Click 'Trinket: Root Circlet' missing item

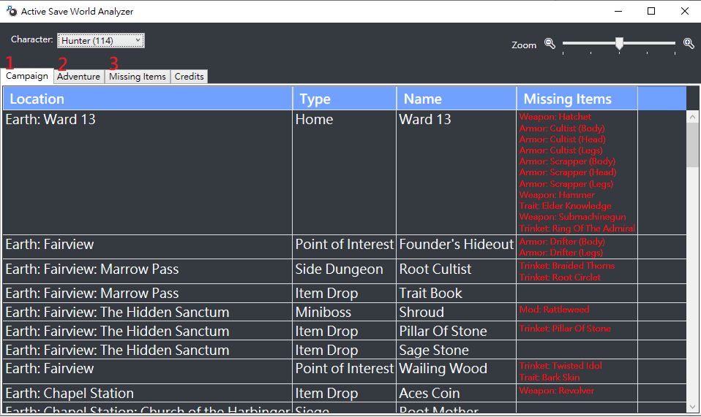pyautogui.click(x=560, y=278)
